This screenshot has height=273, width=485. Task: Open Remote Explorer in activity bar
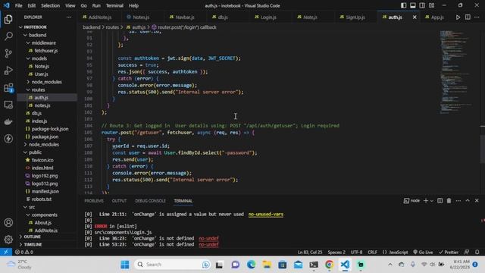8,105
